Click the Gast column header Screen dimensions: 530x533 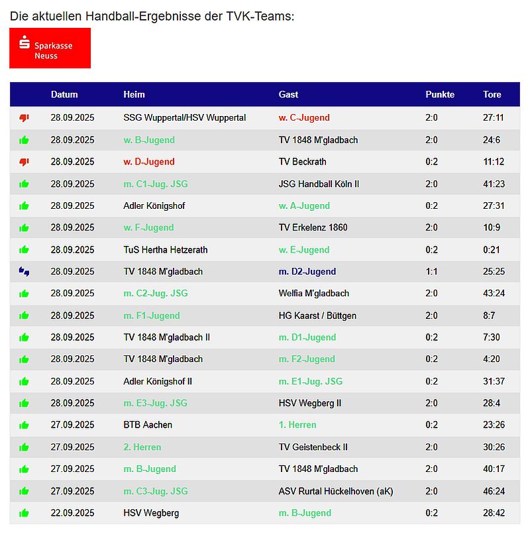288,95
